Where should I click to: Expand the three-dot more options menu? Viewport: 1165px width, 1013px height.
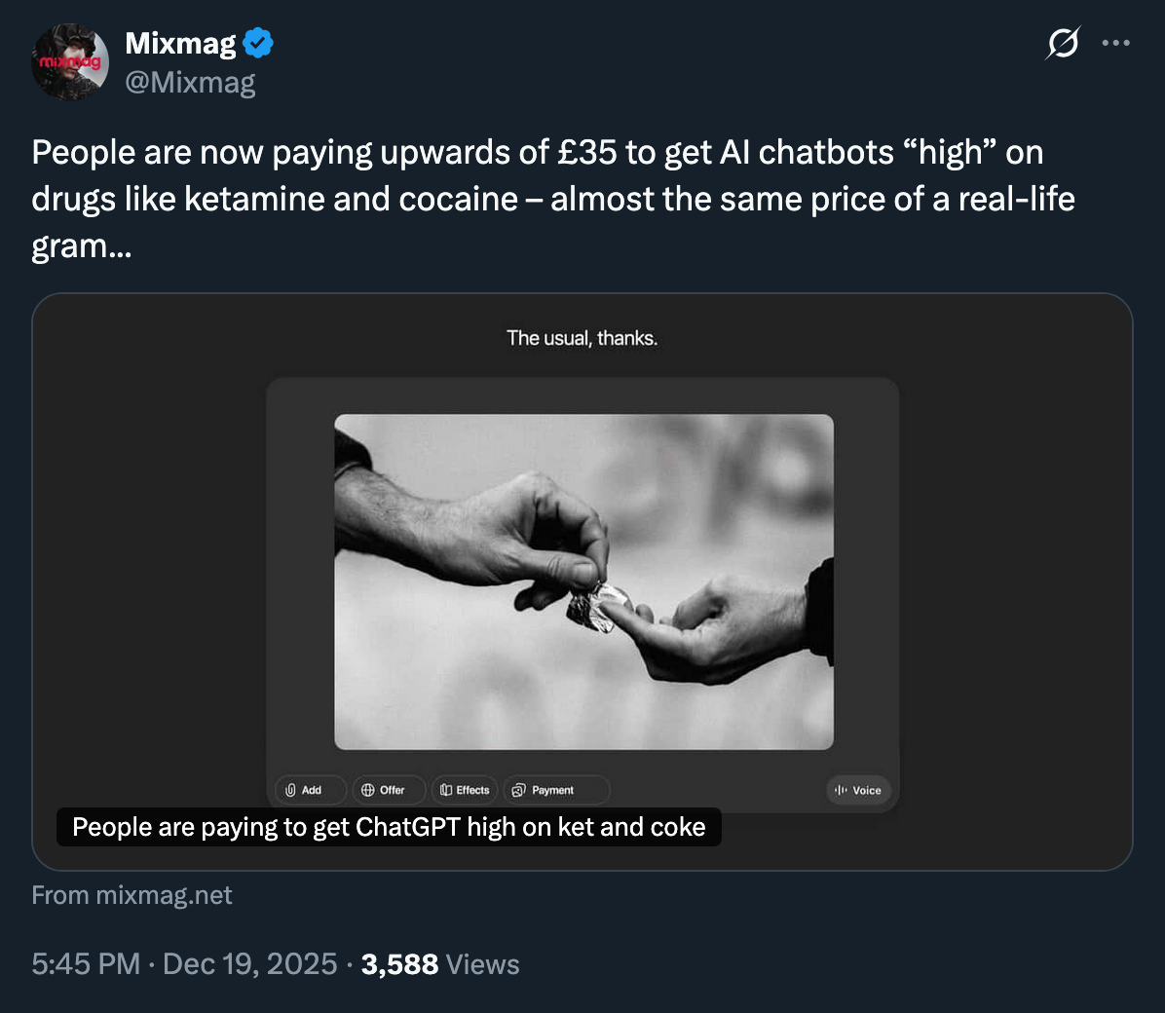click(1115, 44)
